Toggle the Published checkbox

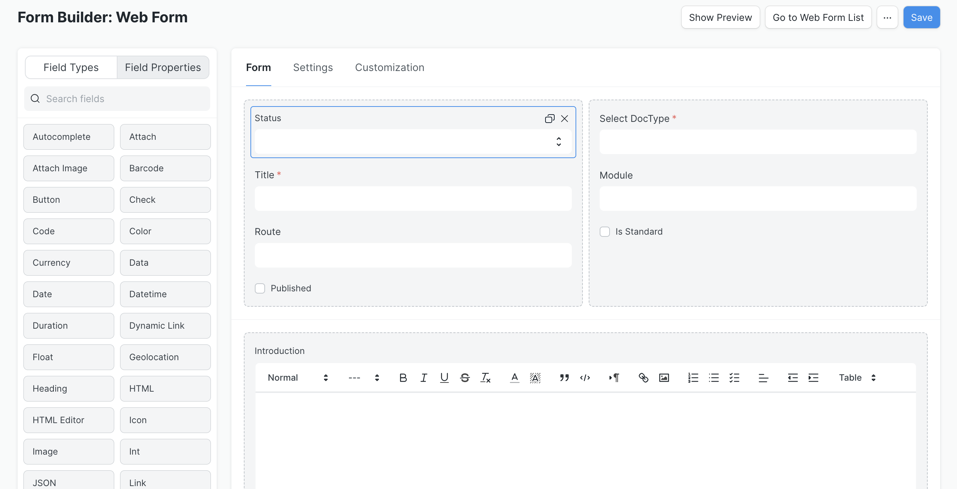tap(260, 288)
